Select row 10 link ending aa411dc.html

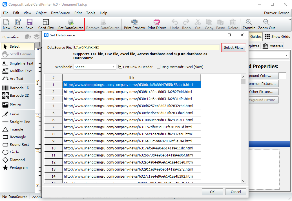coord(132,148)
